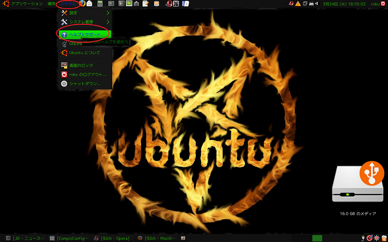This screenshot has height=242, width=388.
Task: Click the orange warning triangle tray icon
Action: [x=298, y=4]
